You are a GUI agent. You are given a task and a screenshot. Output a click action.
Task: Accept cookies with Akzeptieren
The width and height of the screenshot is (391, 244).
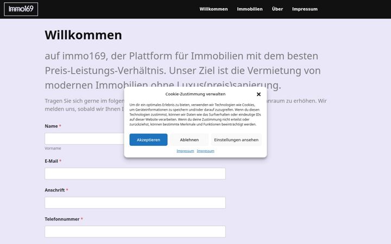click(x=148, y=140)
